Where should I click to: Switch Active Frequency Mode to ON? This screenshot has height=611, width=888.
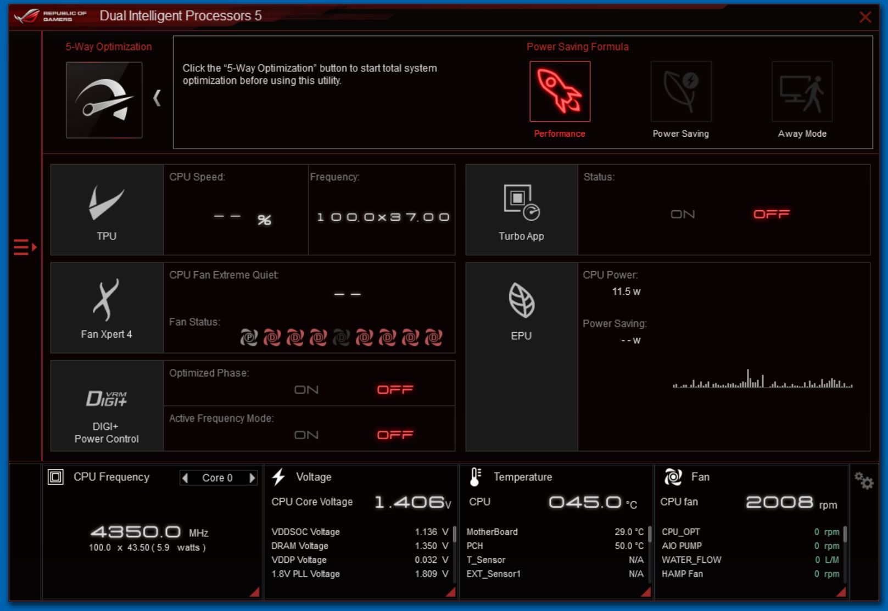(x=306, y=435)
